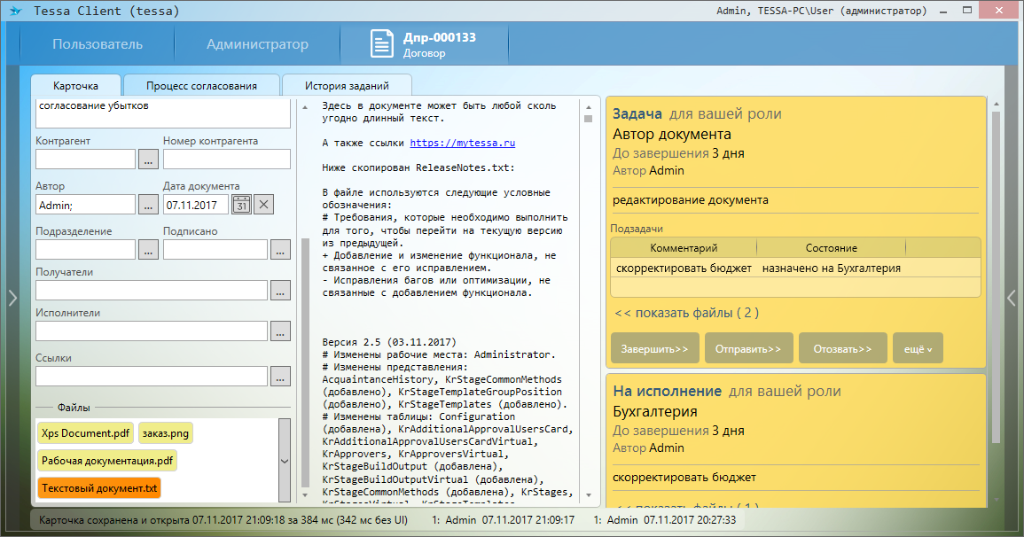1024x537 pixels.
Task: Click the Отозвать>> button
Action: tap(842, 348)
